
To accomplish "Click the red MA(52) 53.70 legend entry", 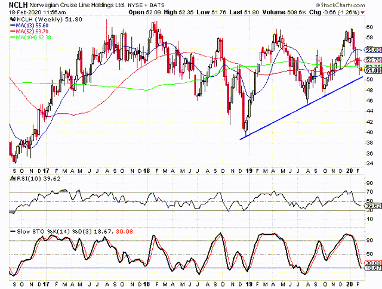I will pos(29,31).
